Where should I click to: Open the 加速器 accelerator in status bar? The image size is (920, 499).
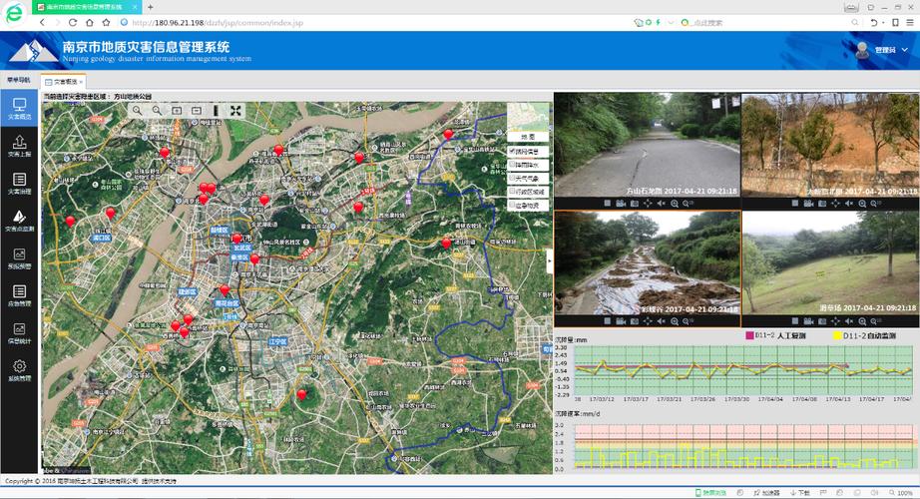(767, 493)
